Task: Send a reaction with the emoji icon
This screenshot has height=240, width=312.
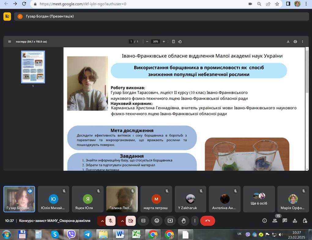Action: 157,221
